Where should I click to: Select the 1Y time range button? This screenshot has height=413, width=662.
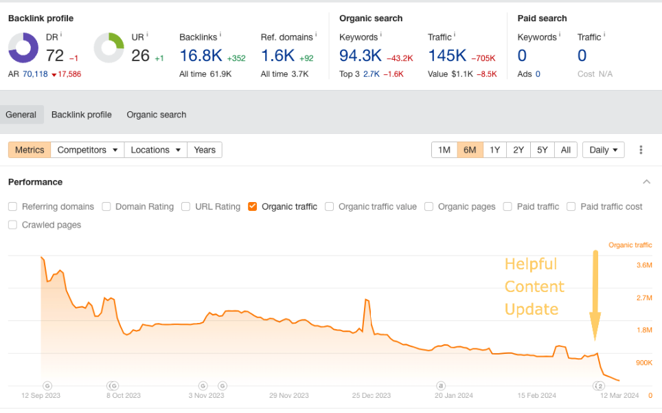494,149
